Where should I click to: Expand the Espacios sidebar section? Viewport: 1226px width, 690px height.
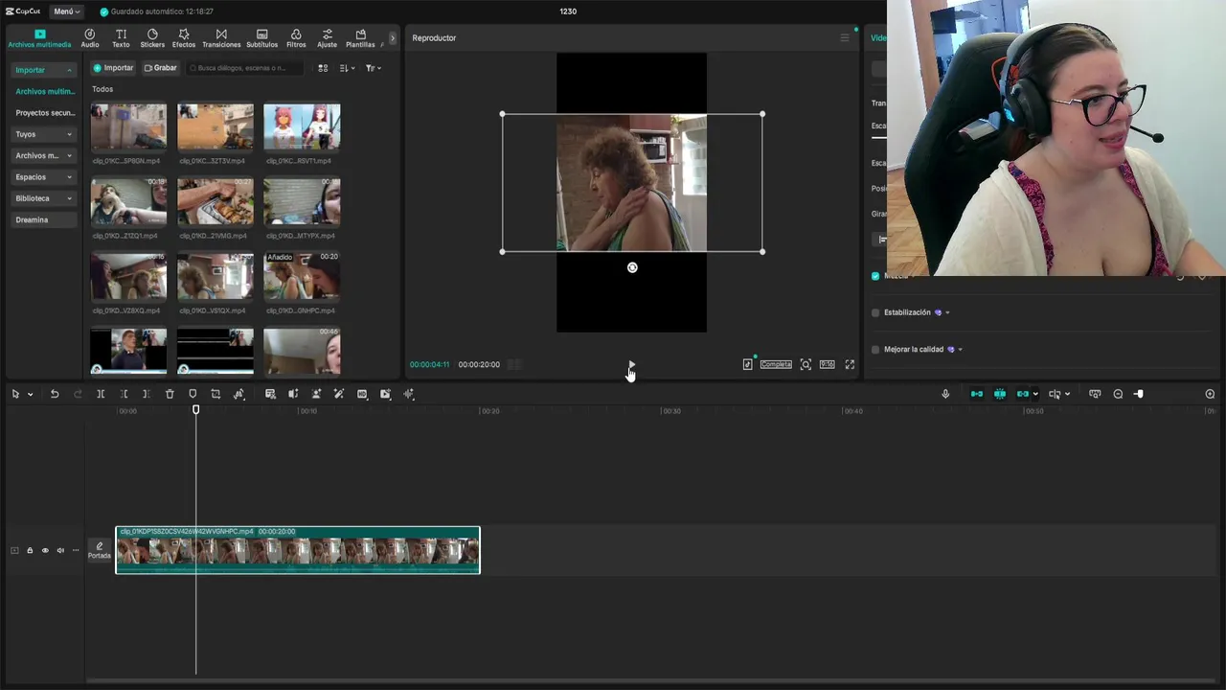(x=43, y=177)
